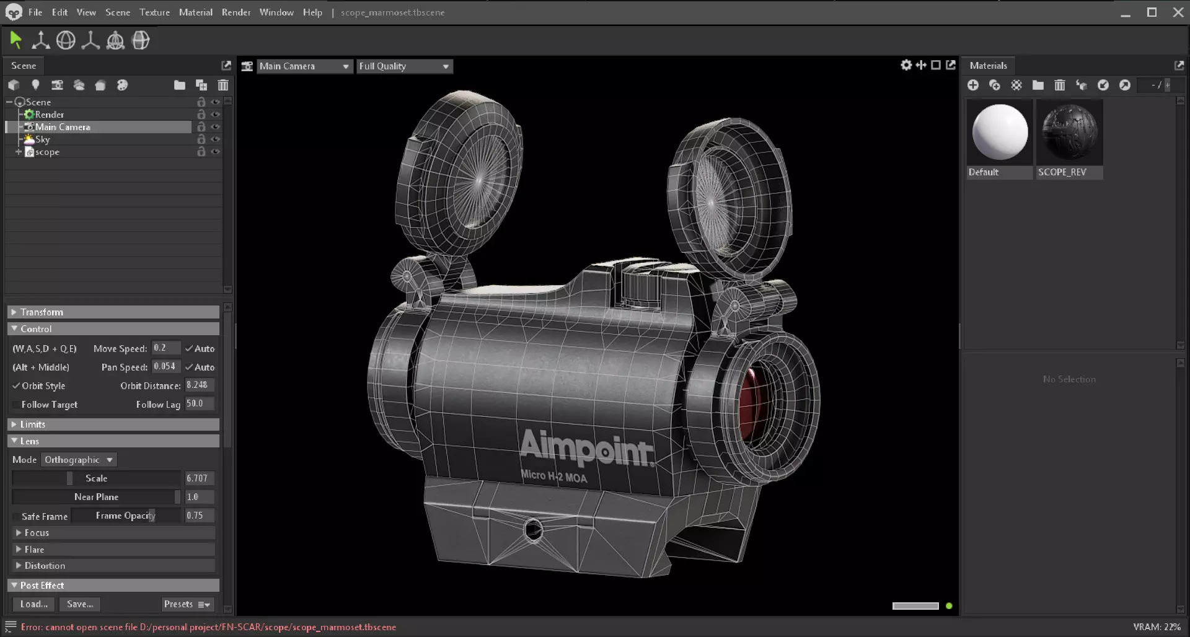
Task: Select the scale gizmo with round tips
Action: click(90, 40)
